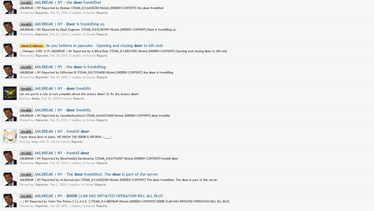Screen dimensions: 374x211
Task: Open CanadianKushGod's 'door freekills' thread
Action: point(63,110)
